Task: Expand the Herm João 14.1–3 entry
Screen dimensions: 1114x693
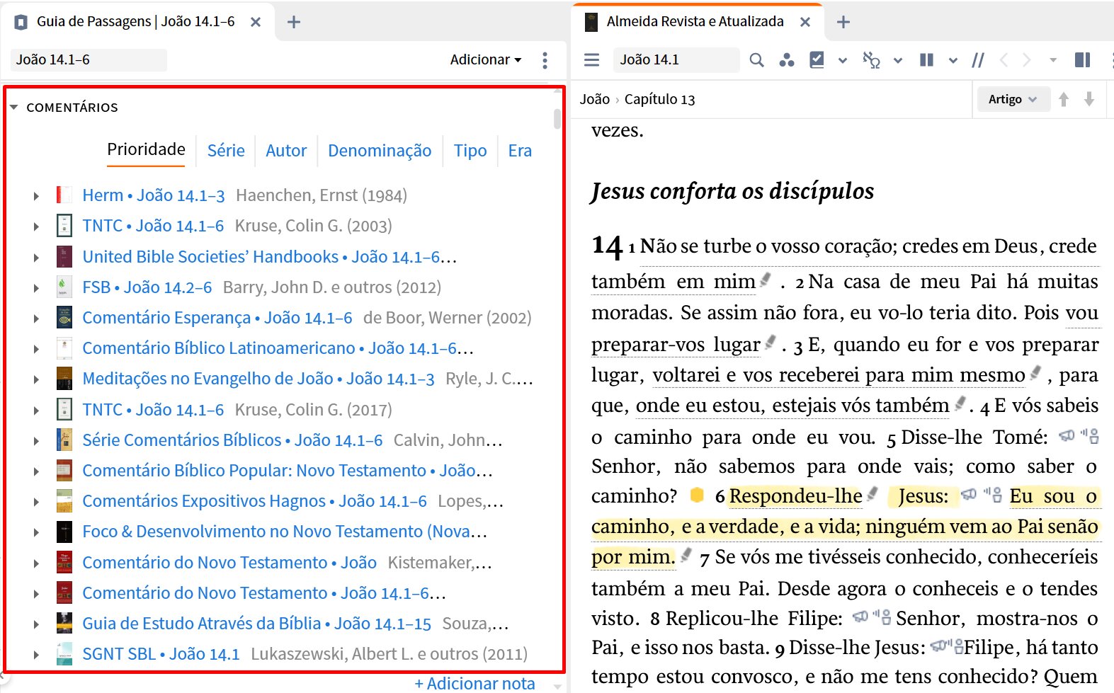Action: pos(36,196)
